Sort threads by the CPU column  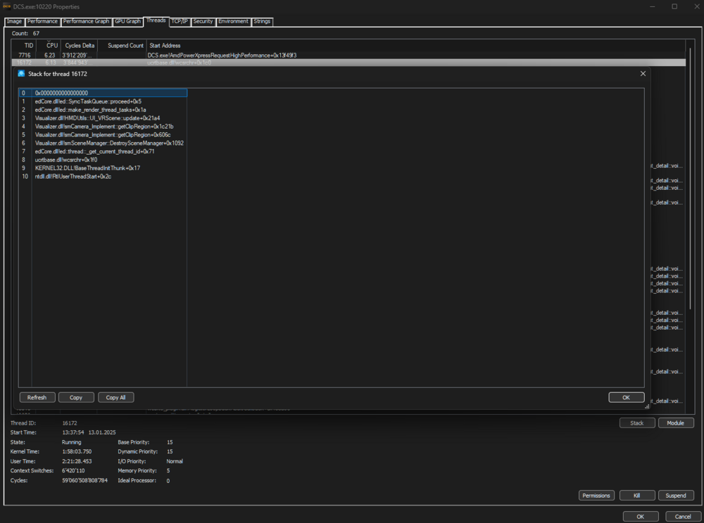(51, 45)
